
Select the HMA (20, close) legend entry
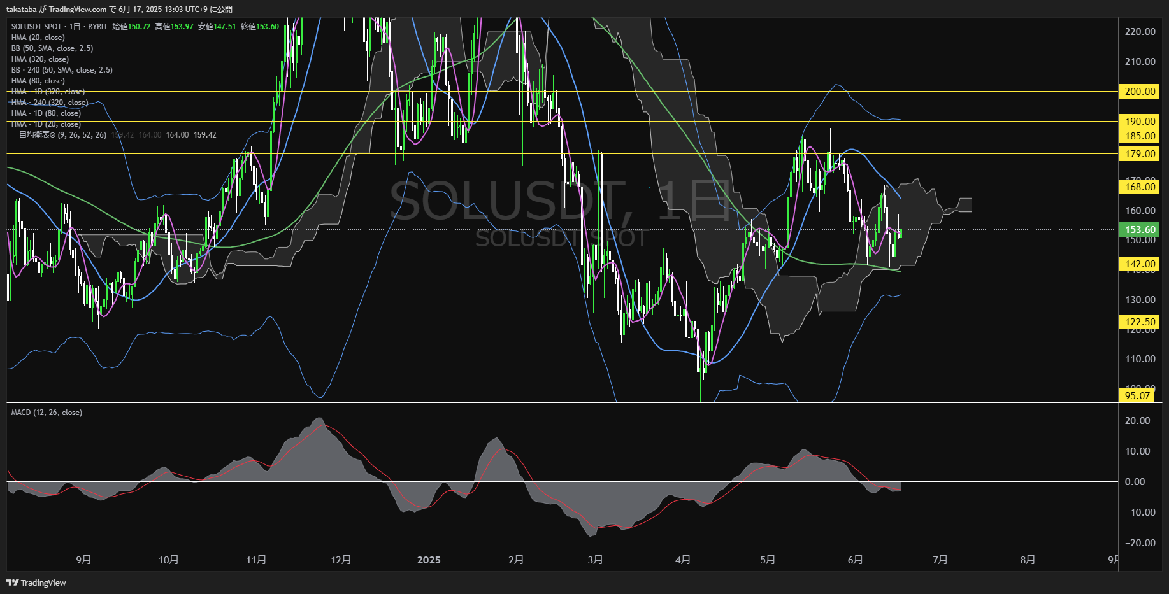pyautogui.click(x=38, y=38)
